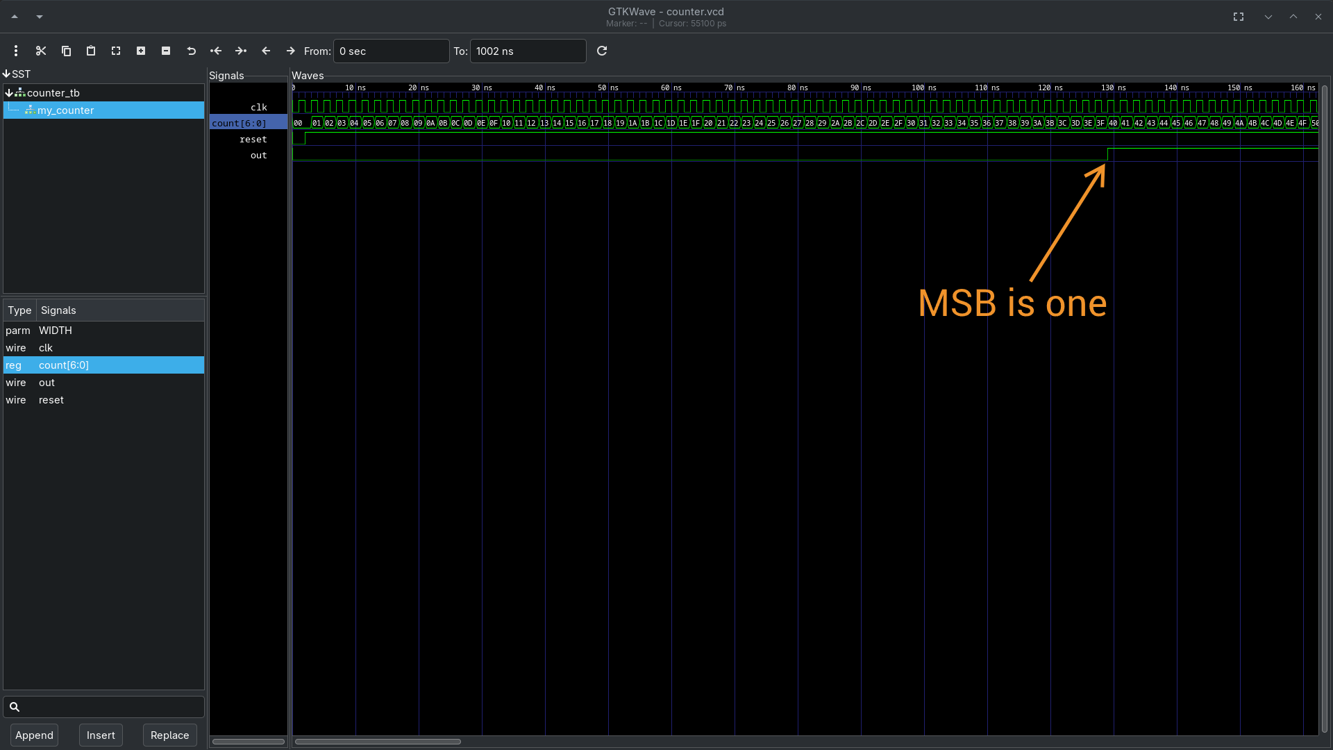Click the Zoom Out minus icon
This screenshot has width=1333, height=750.
click(x=166, y=51)
